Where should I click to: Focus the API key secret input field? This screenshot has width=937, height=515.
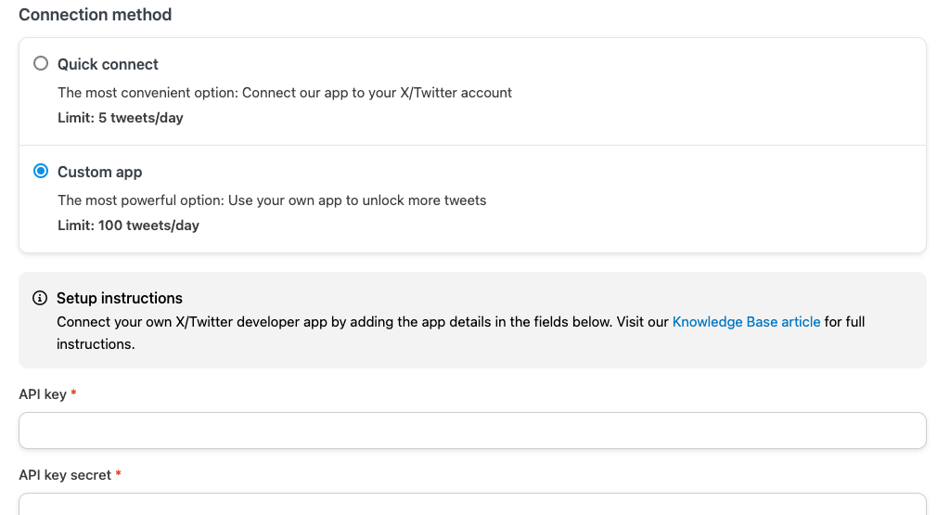pos(472,505)
